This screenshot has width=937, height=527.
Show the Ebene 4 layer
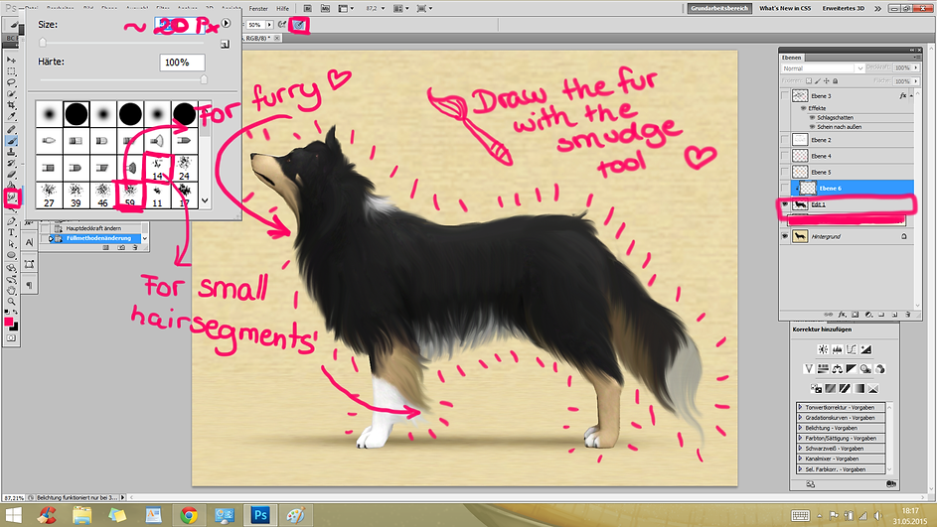[785, 156]
